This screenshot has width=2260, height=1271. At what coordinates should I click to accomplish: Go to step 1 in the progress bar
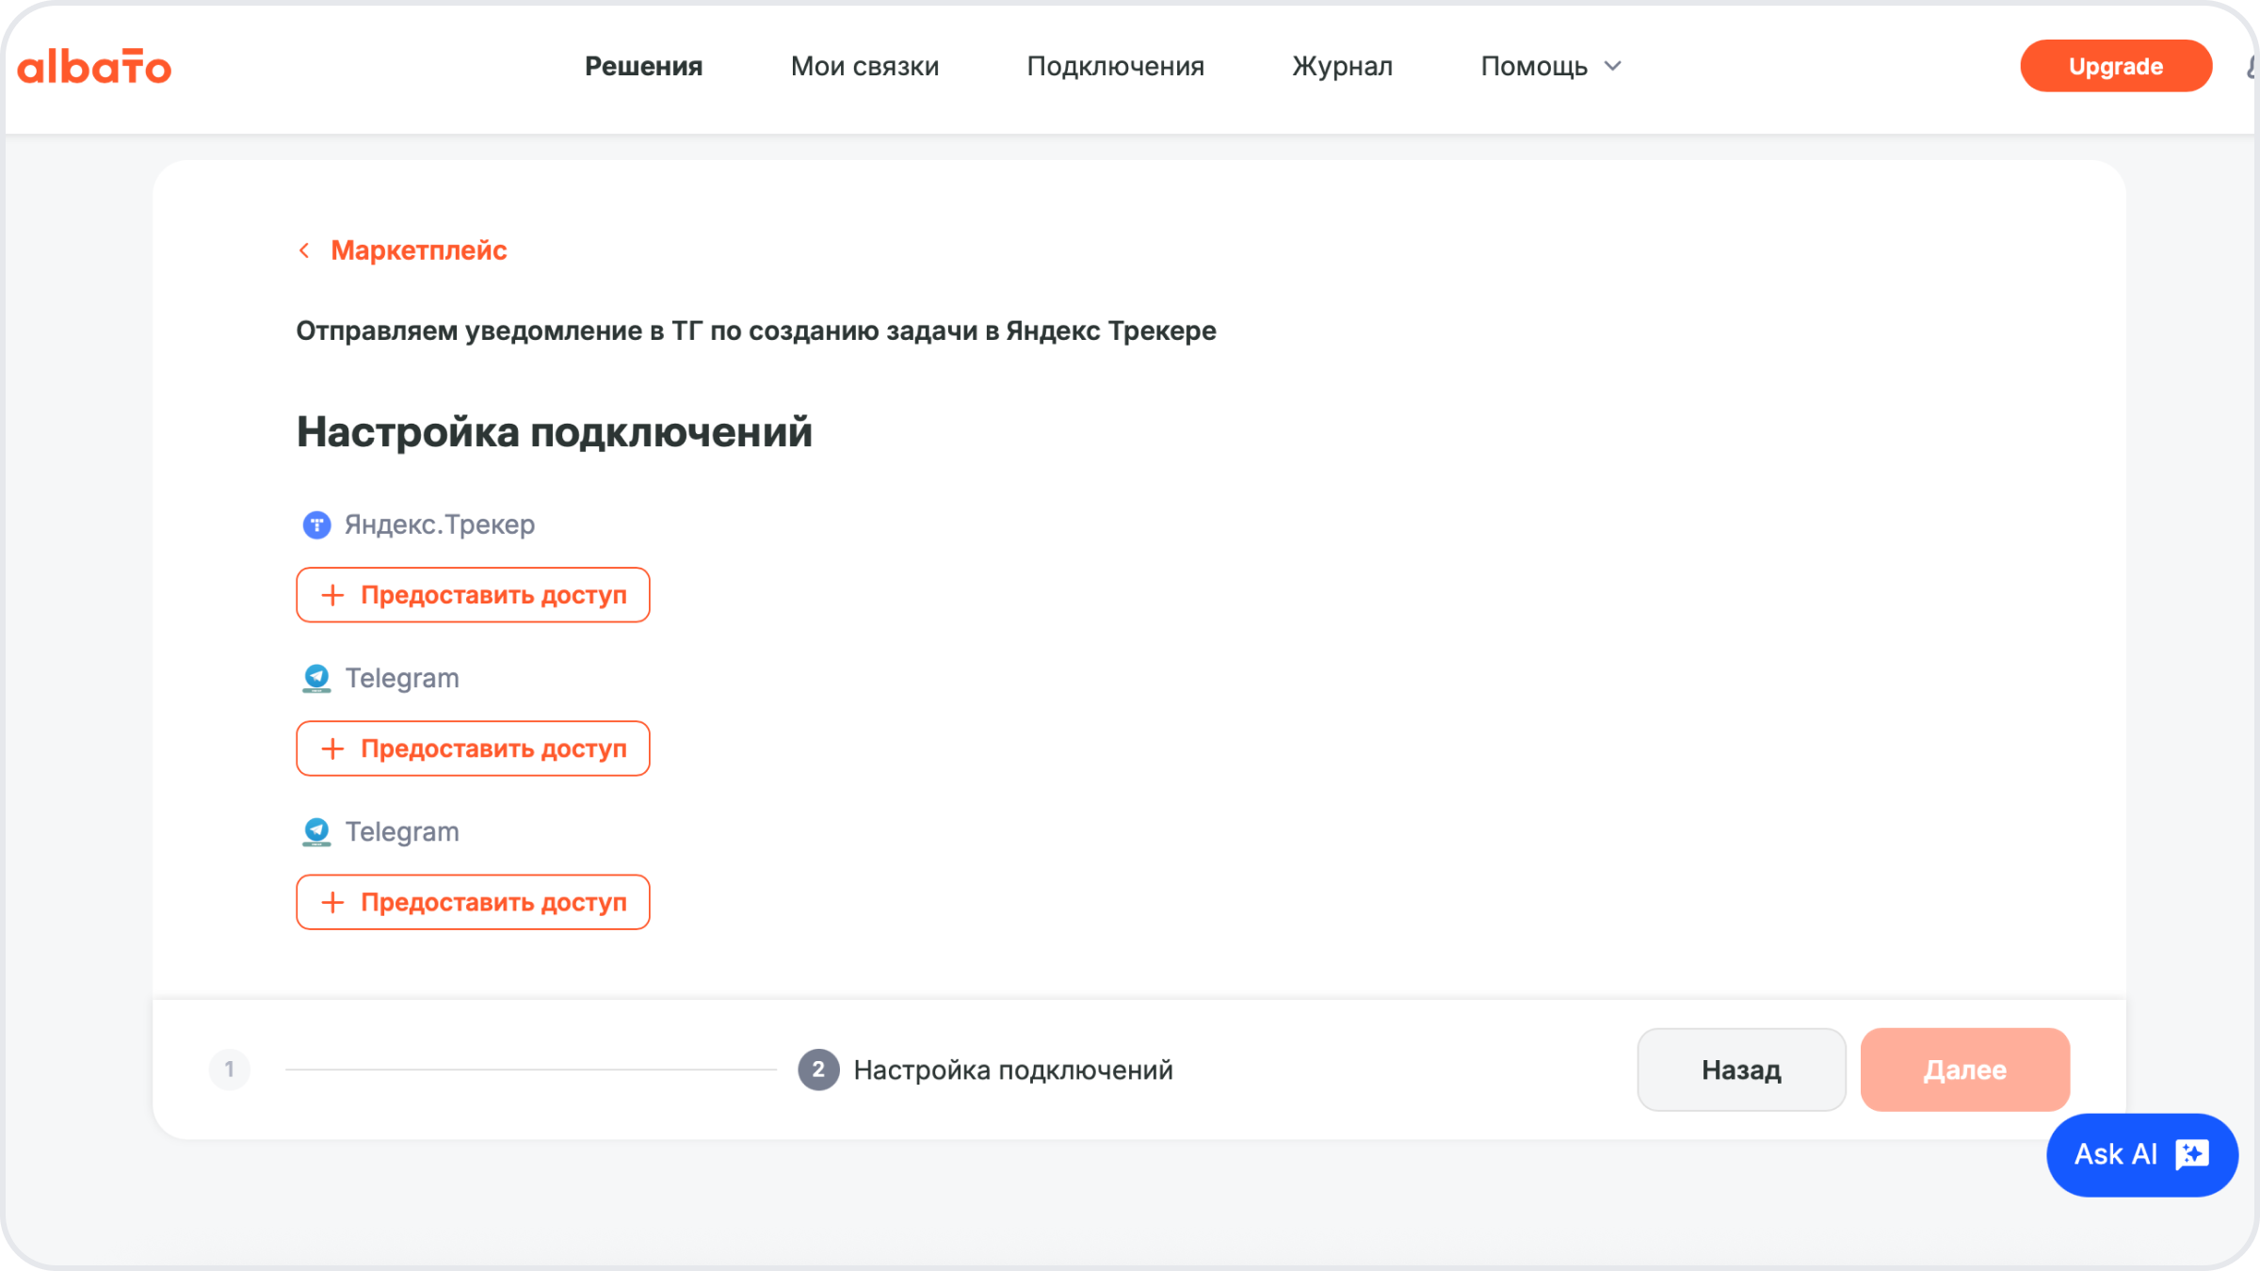(230, 1070)
